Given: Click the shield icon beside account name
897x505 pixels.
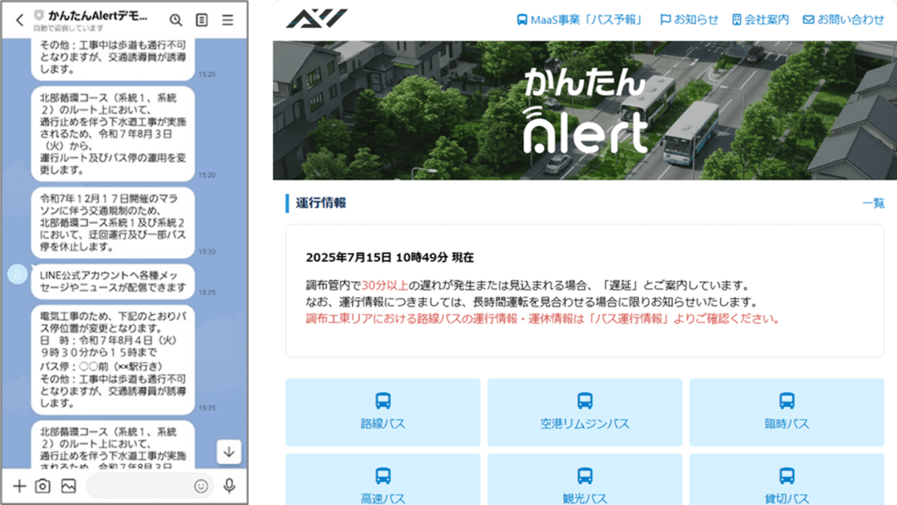Looking at the screenshot, I should tap(39, 16).
